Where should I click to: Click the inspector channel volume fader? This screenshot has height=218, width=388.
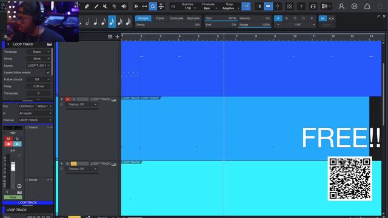click(13, 167)
